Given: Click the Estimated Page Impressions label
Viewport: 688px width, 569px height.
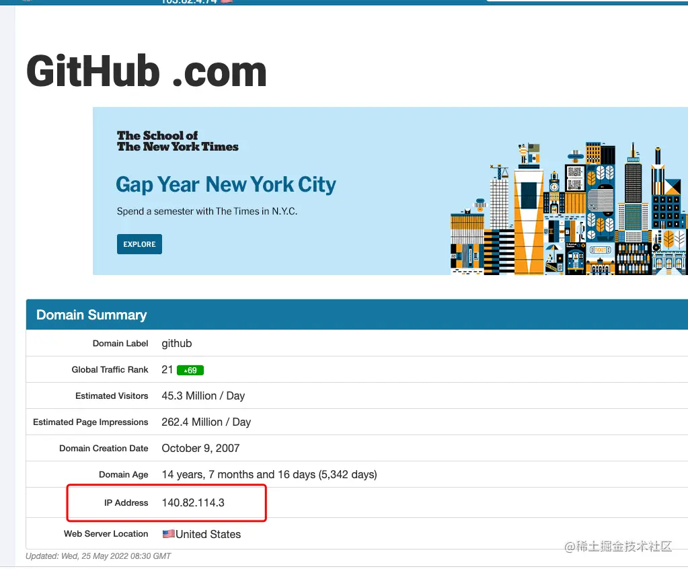Looking at the screenshot, I should [x=90, y=422].
